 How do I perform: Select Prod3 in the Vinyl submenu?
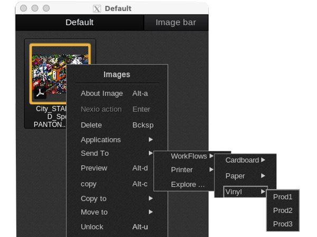[x=283, y=224]
